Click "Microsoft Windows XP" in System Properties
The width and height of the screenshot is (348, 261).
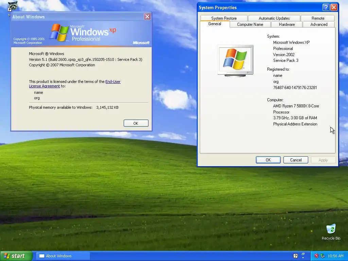point(291,42)
